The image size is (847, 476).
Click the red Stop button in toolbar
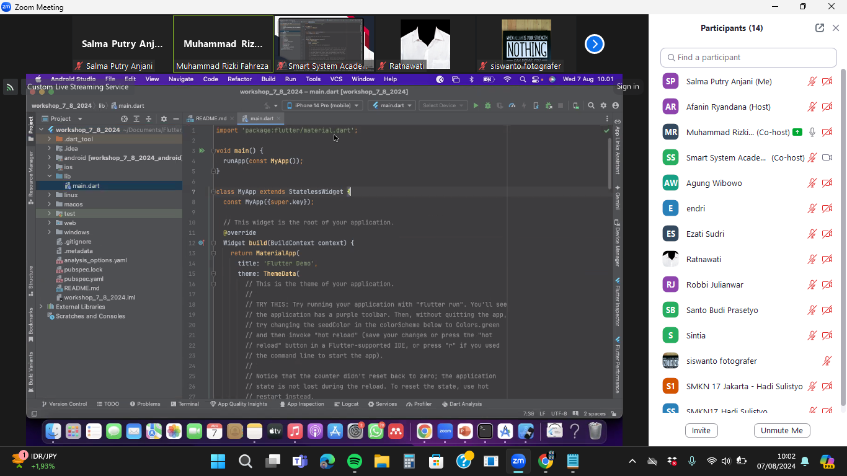click(561, 105)
